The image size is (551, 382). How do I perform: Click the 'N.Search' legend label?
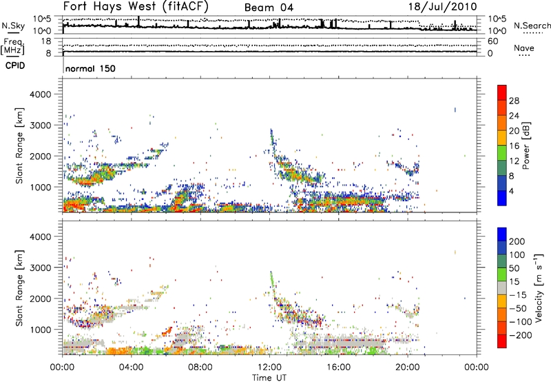pos(532,26)
